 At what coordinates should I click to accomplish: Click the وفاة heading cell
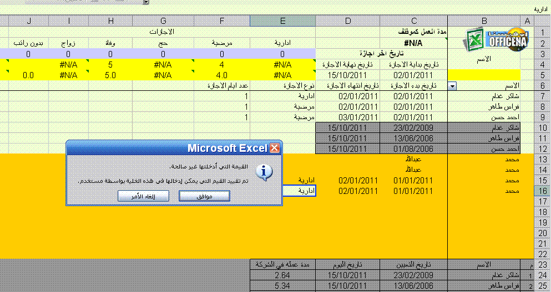point(110,43)
